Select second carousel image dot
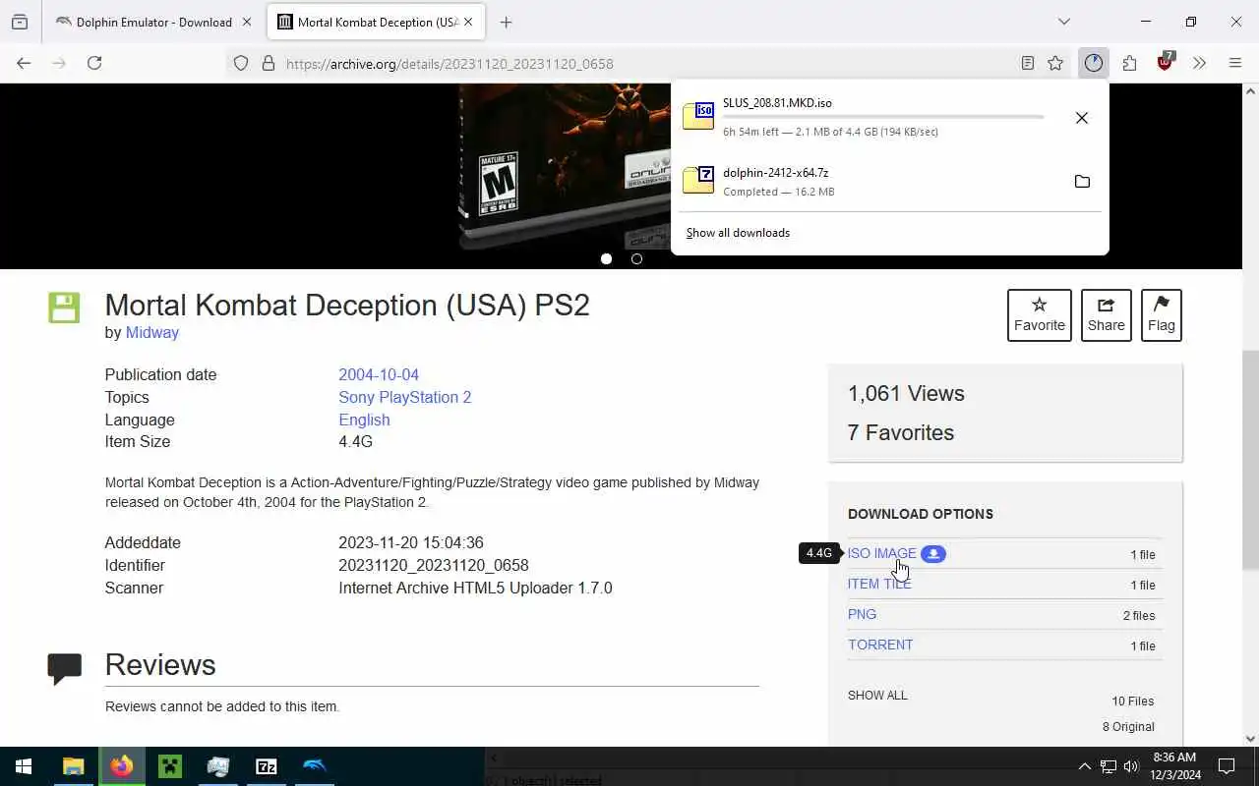This screenshot has height=786, width=1259. click(x=636, y=259)
